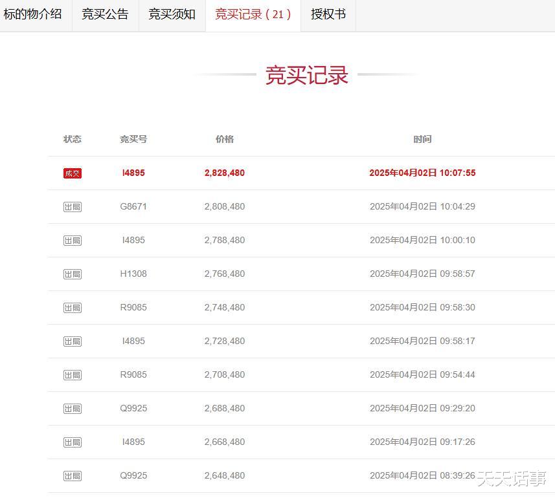Viewport: 555px width, 498px height.
Task: Click bidder number H1308
Action: (x=133, y=274)
